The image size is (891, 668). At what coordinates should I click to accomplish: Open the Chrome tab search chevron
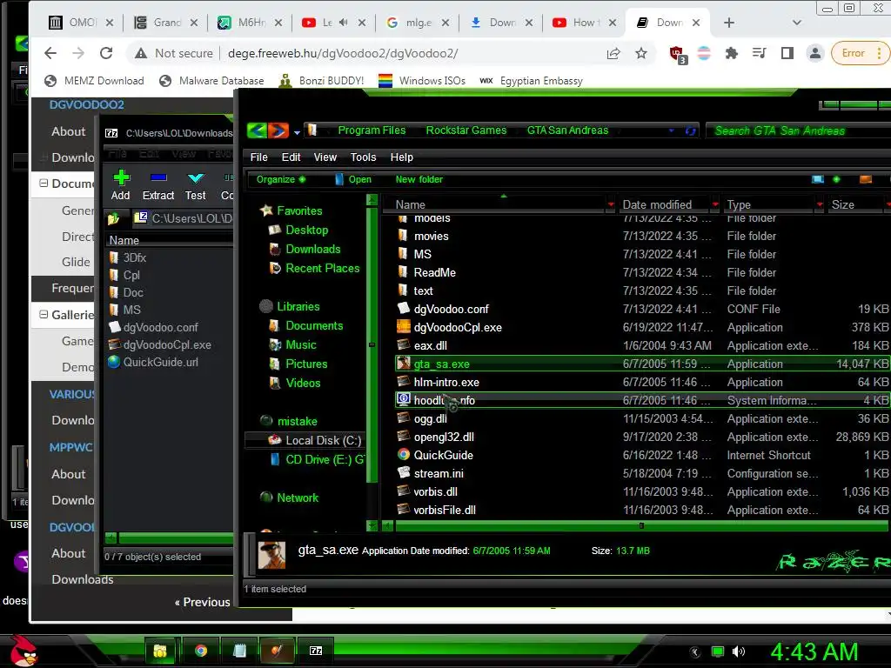click(797, 23)
